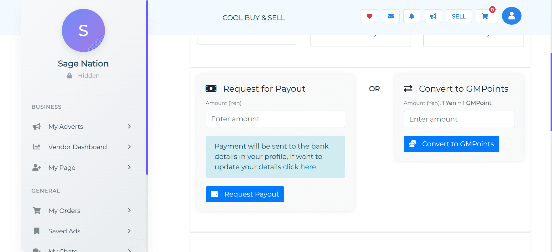Open Saved Ads menu item
The width and height of the screenshot is (552, 252).
point(64,231)
